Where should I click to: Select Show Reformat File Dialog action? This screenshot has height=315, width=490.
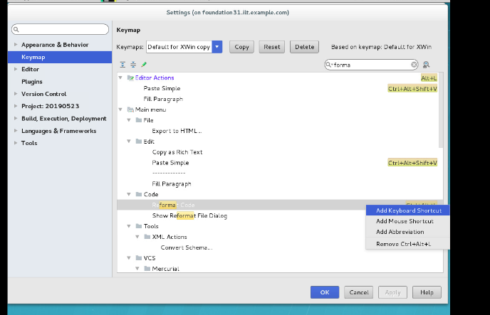(x=189, y=215)
